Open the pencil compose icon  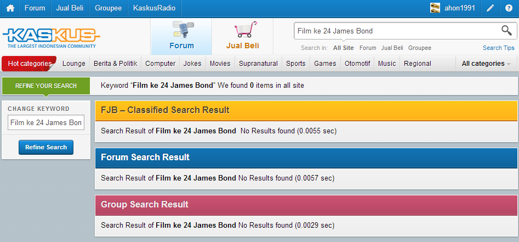coord(490,8)
